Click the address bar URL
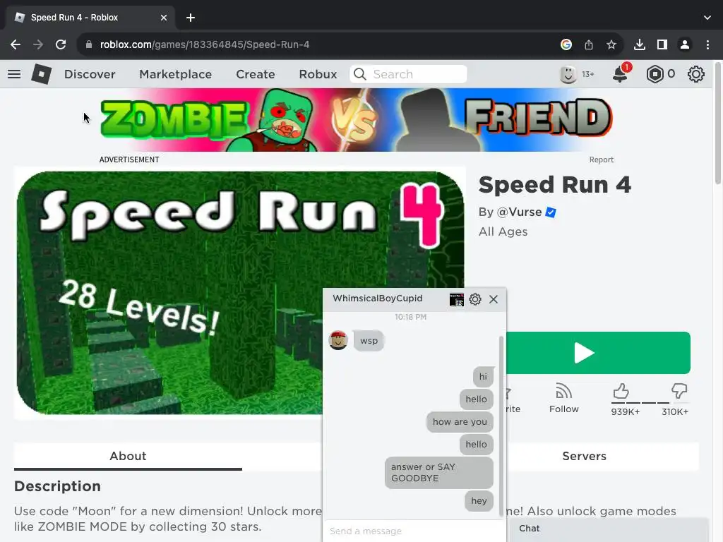 tap(204, 44)
